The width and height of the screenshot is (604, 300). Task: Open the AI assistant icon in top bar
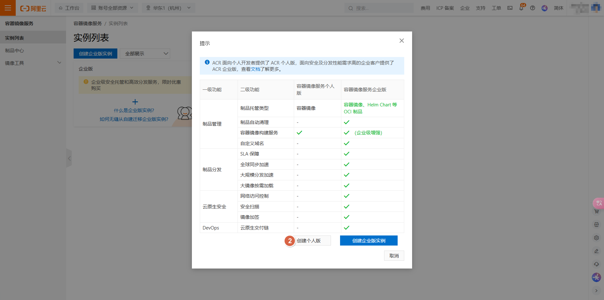[545, 8]
